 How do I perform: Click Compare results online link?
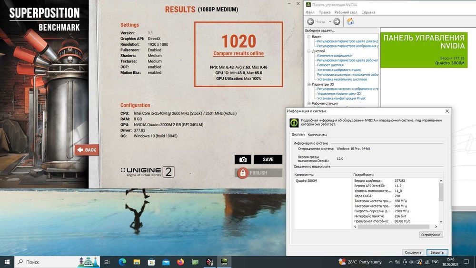238,53
